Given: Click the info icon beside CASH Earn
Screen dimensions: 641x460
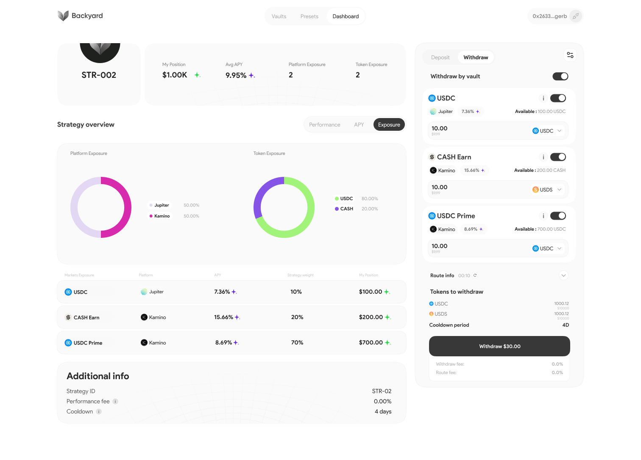Looking at the screenshot, I should 543,157.
